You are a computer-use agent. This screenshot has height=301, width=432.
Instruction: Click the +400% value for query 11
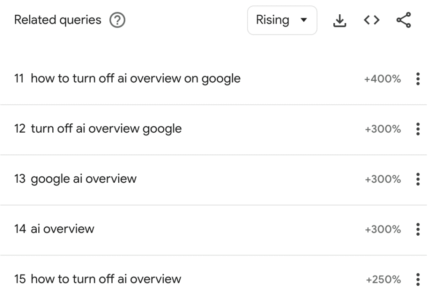(x=382, y=79)
